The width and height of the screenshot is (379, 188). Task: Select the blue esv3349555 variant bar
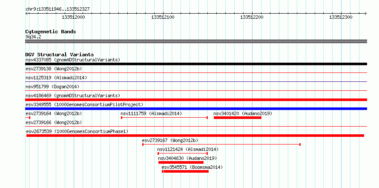coord(196,109)
